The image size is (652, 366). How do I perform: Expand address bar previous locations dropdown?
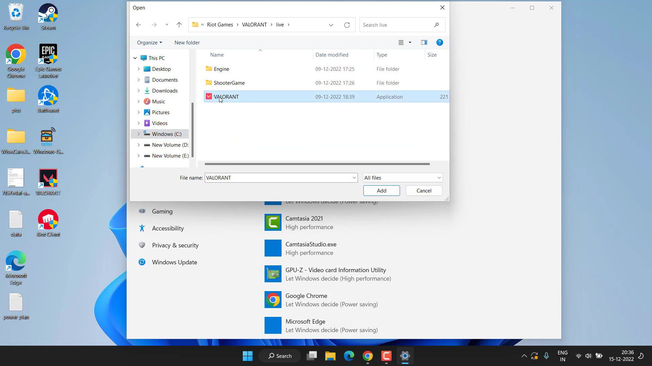tap(331, 25)
